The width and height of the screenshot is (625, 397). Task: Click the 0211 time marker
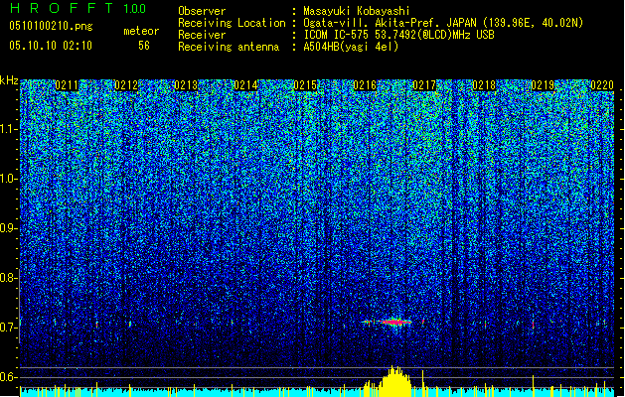[x=67, y=85]
